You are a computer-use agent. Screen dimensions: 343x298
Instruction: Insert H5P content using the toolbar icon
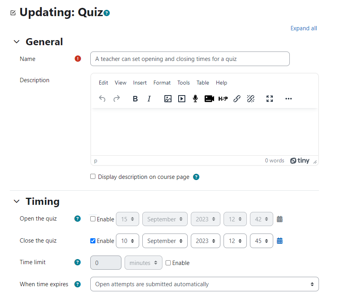[223, 99]
